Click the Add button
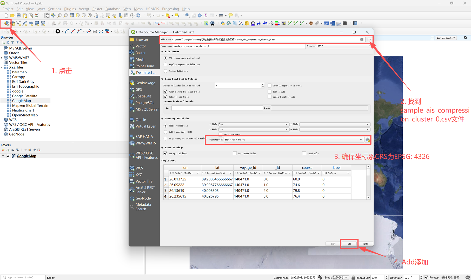 [x=349, y=244]
